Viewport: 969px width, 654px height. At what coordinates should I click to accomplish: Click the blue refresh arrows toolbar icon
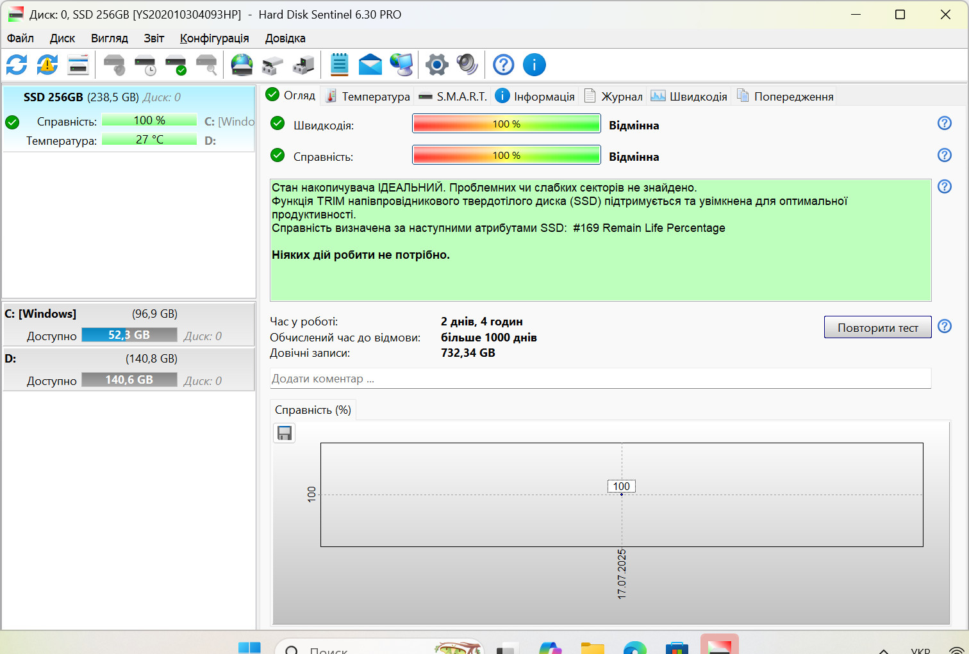(x=17, y=65)
